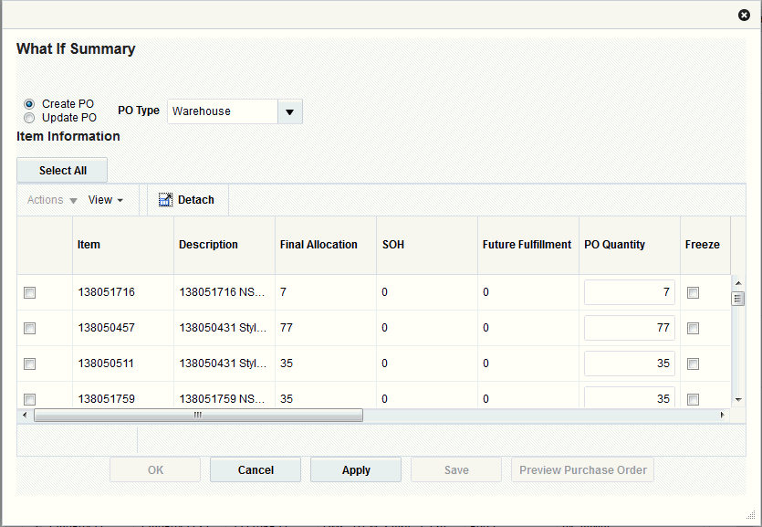Click the Apply button
762x527 pixels.
355,469
